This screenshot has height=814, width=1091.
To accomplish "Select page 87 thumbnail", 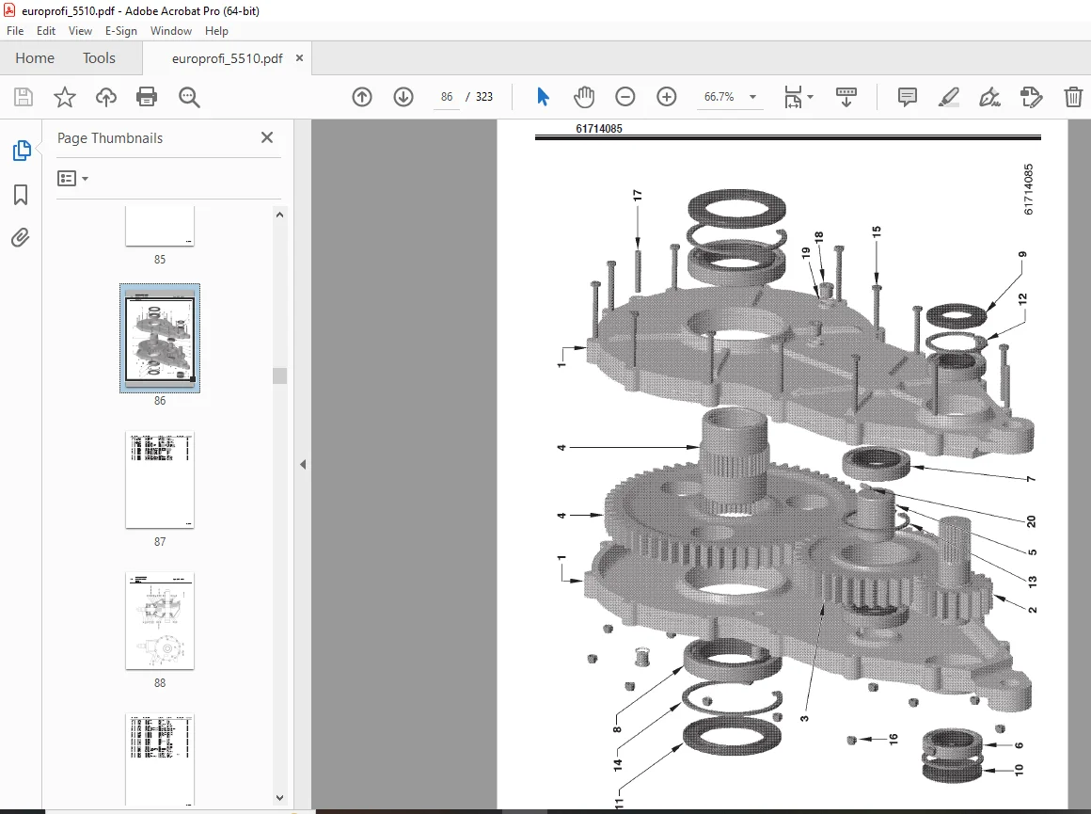I will click(x=160, y=480).
